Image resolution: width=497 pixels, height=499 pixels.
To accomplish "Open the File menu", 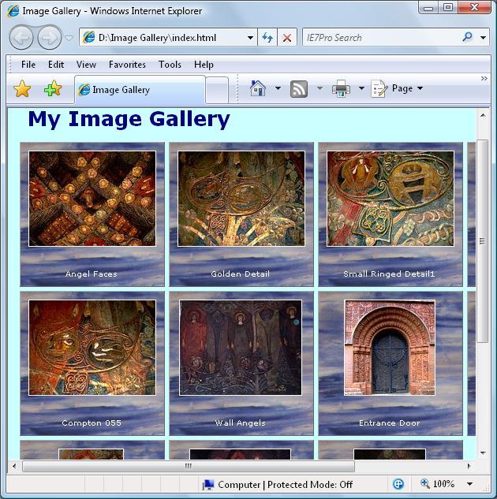I will pyautogui.click(x=28, y=65).
